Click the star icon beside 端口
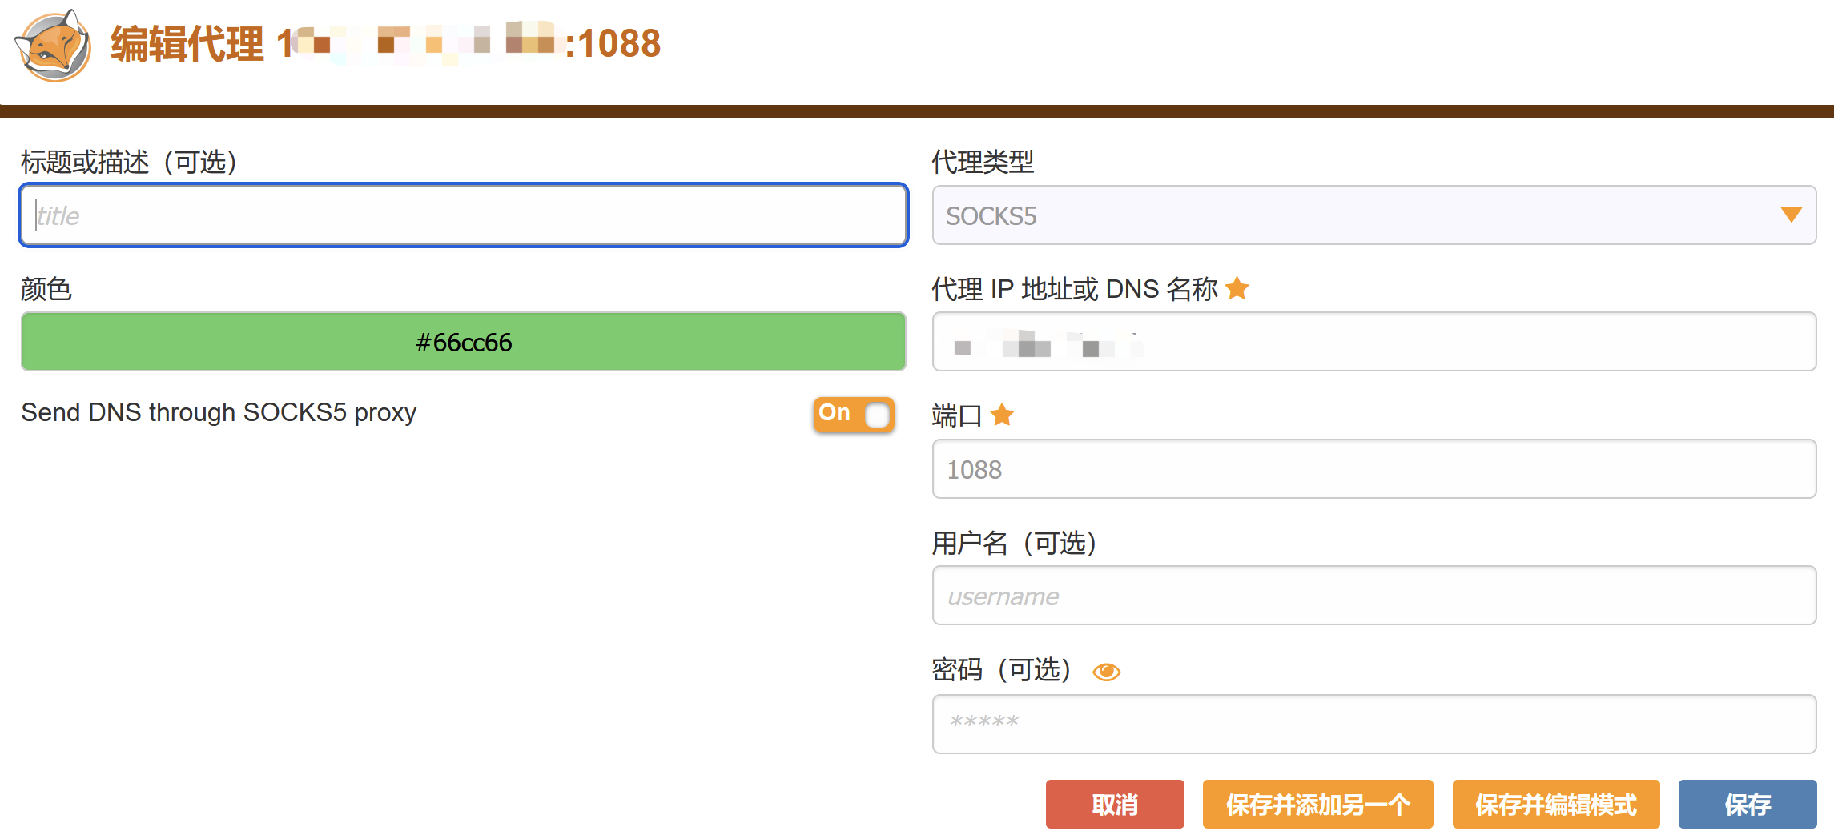This screenshot has width=1834, height=839. [1001, 415]
